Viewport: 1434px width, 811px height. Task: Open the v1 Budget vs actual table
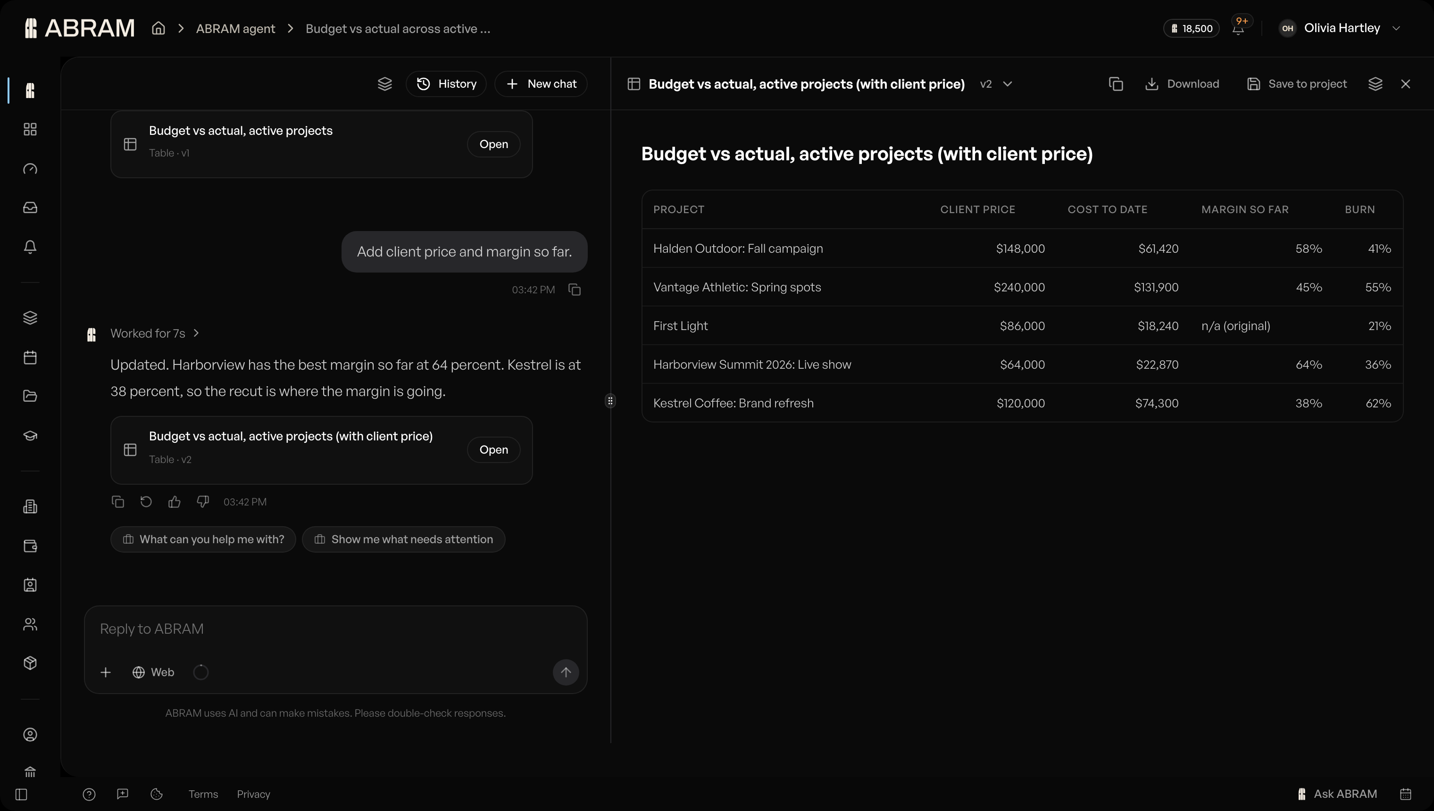point(493,144)
